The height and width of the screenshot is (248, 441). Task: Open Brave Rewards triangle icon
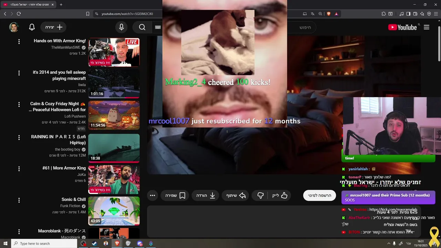(336, 14)
